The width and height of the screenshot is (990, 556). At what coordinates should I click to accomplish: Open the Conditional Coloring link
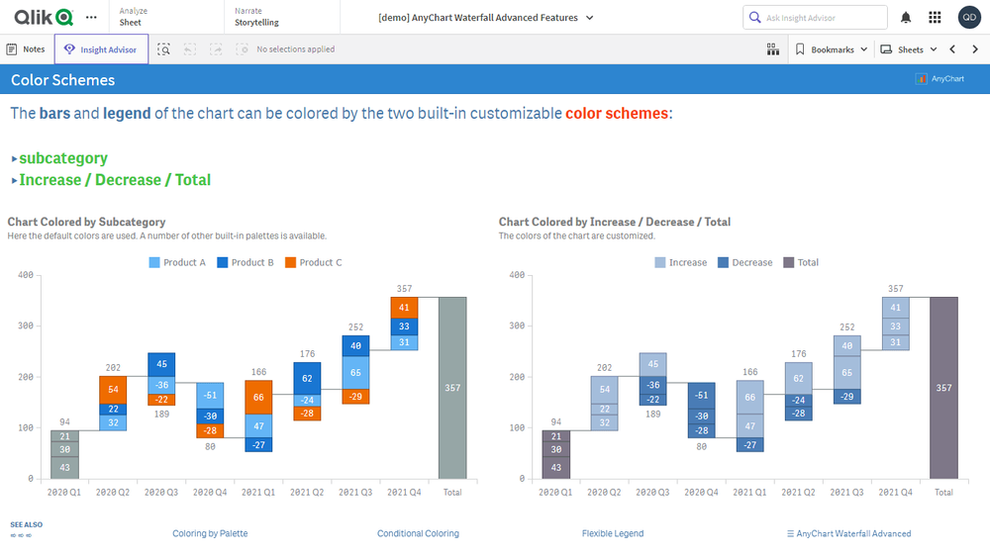[x=418, y=533]
